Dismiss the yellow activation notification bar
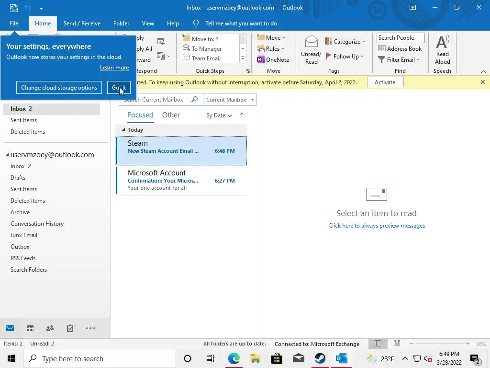 pyautogui.click(x=482, y=82)
